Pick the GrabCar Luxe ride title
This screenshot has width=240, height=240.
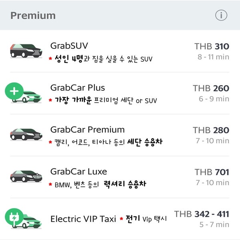(x=79, y=172)
